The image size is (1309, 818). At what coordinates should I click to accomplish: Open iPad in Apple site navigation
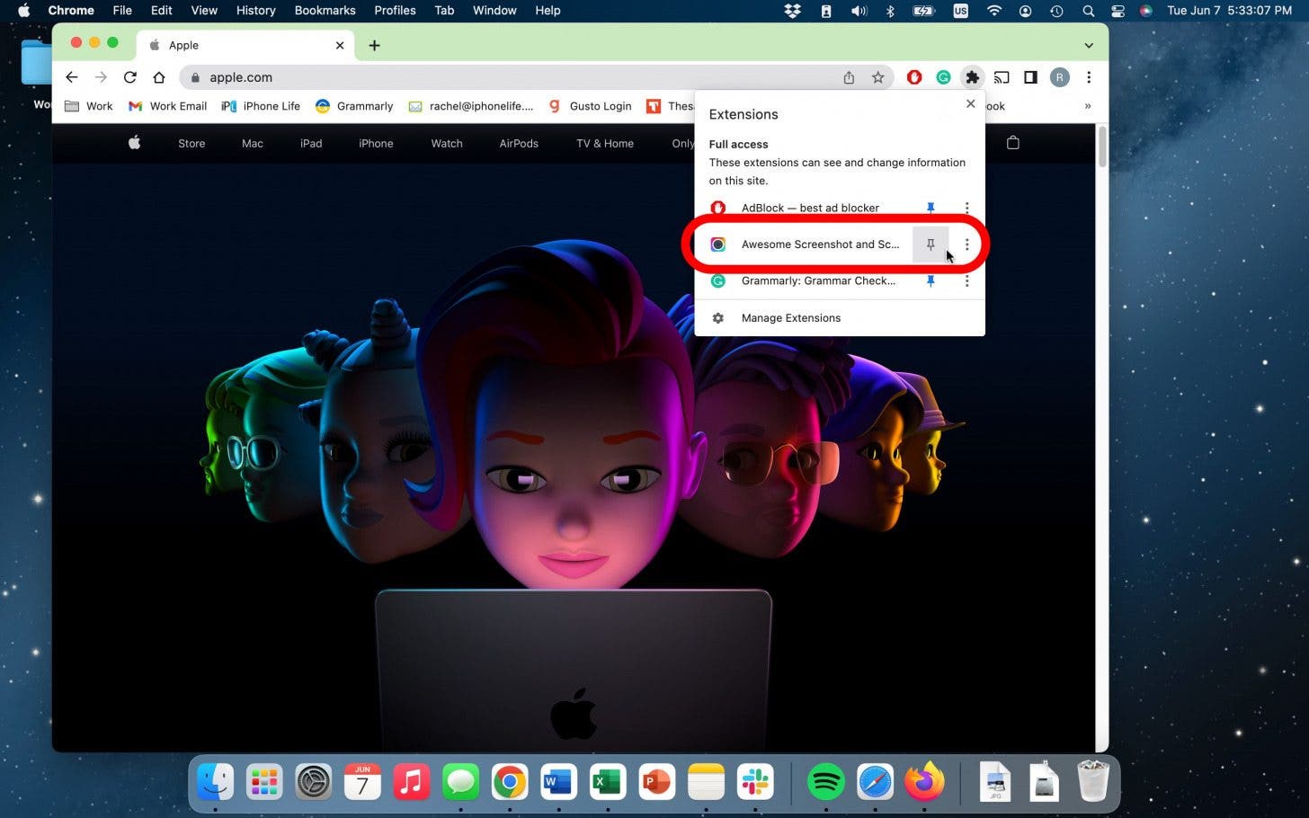tap(311, 144)
